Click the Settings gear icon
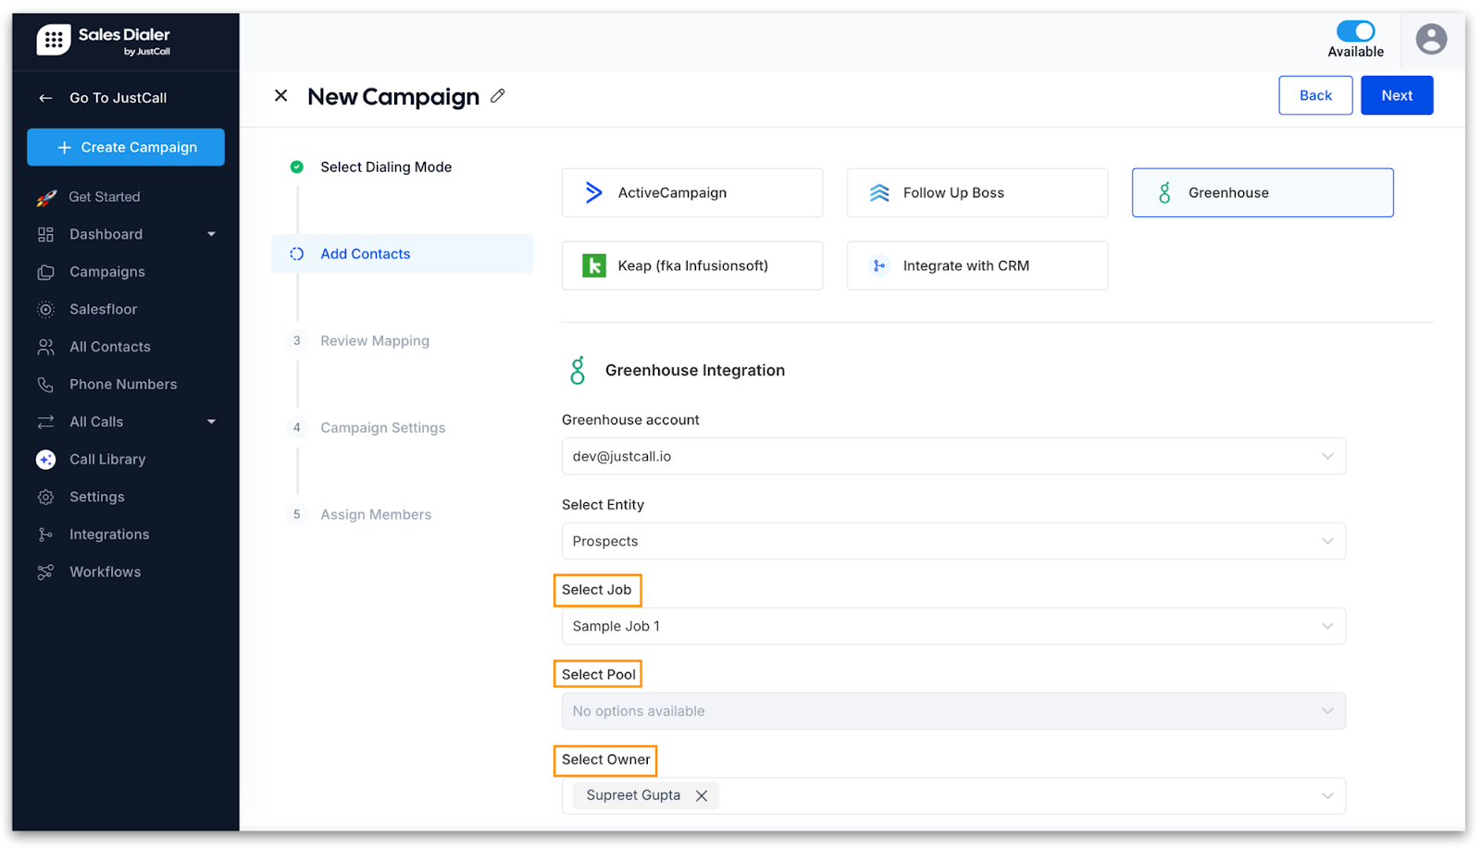The height and width of the screenshot is (848, 1481). 45,498
